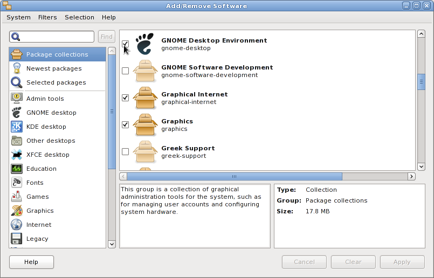This screenshot has width=434, height=278.
Task: Select Education category label
Action: click(41, 169)
